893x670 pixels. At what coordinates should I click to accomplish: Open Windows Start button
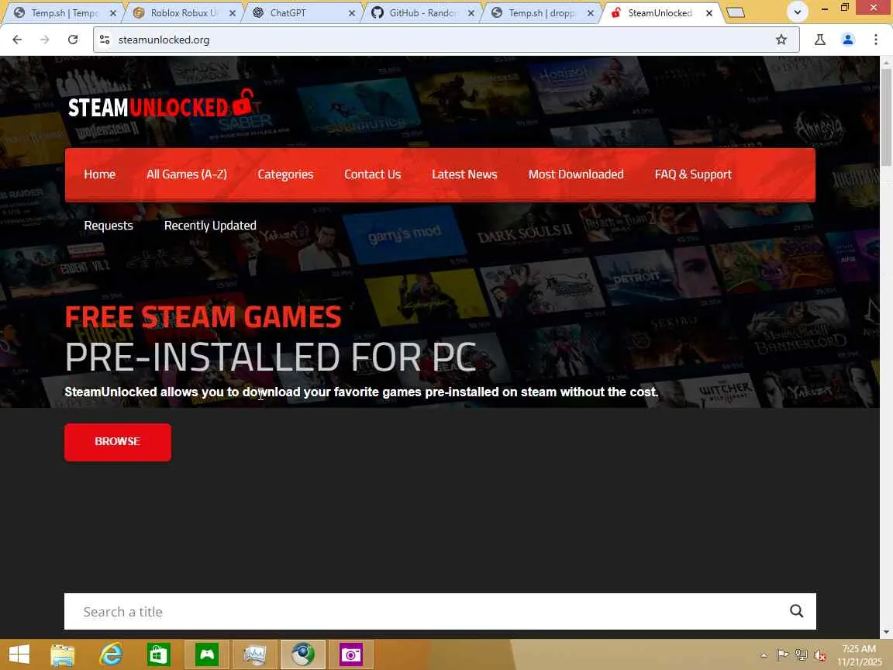pyautogui.click(x=19, y=654)
